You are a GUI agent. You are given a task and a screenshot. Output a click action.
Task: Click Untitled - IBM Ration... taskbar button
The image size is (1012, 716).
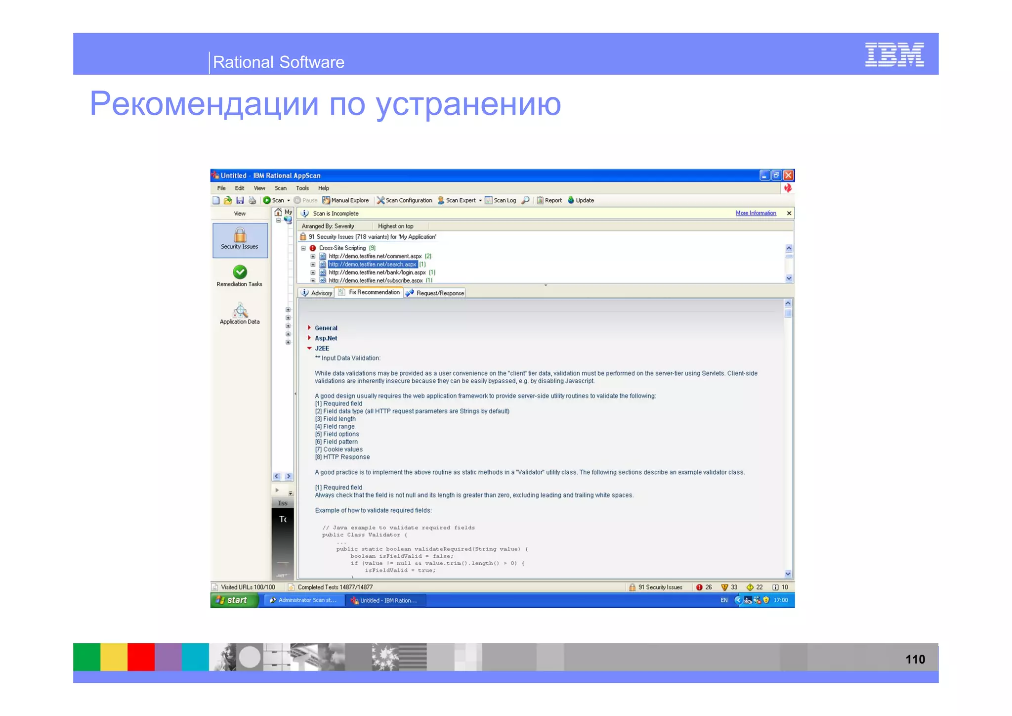coord(385,600)
